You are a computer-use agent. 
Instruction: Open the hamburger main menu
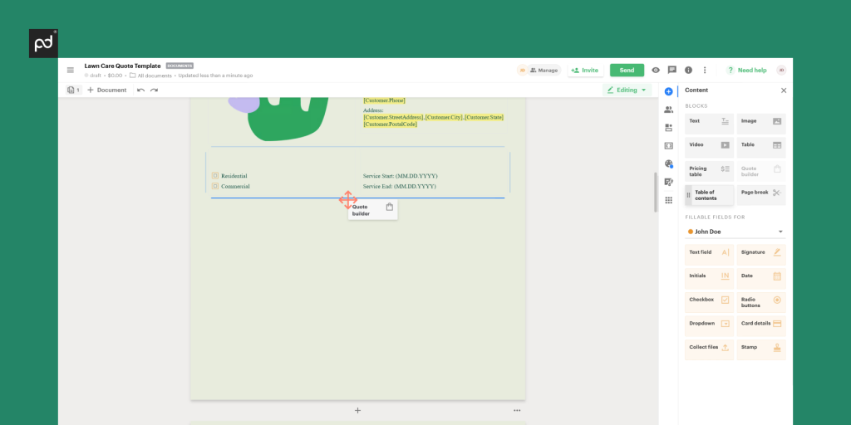tap(70, 70)
